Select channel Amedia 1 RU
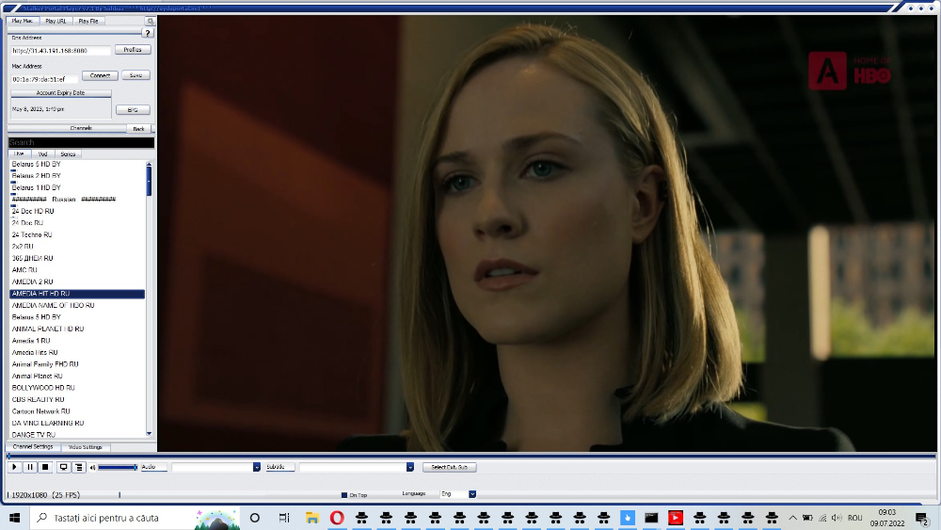The height and width of the screenshot is (530, 941). pyautogui.click(x=31, y=341)
